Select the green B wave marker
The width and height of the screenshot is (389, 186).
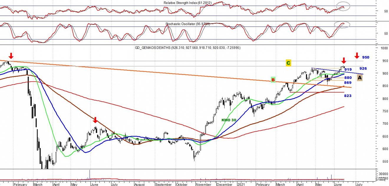[273, 80]
